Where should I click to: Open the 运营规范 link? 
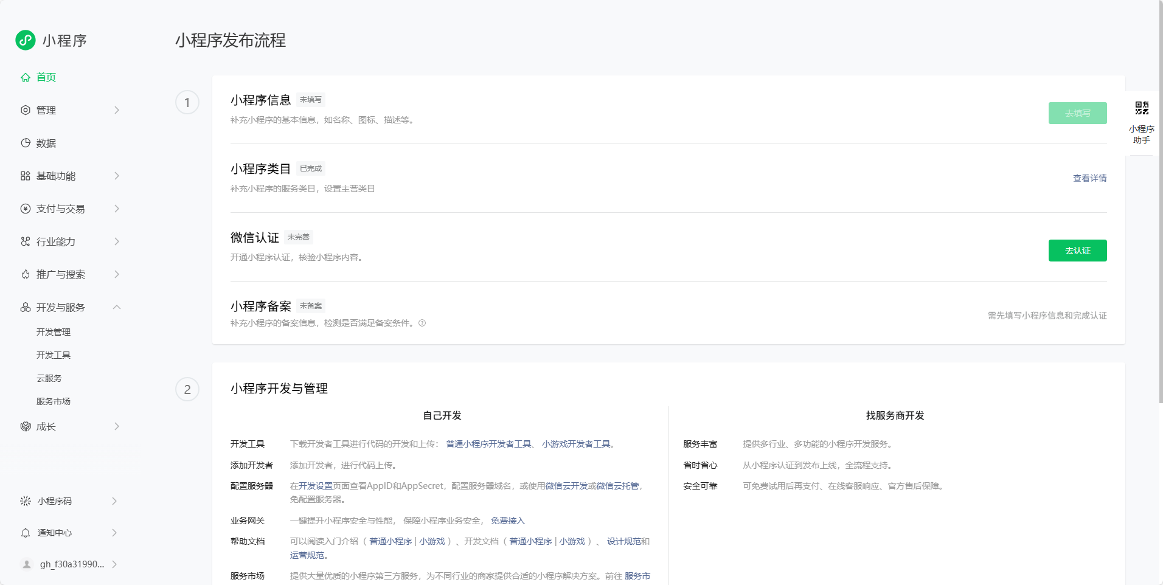pyautogui.click(x=307, y=555)
